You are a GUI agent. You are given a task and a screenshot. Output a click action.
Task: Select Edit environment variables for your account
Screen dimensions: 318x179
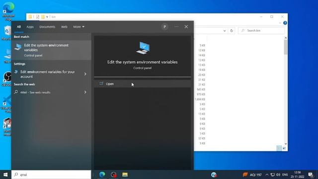point(48,74)
